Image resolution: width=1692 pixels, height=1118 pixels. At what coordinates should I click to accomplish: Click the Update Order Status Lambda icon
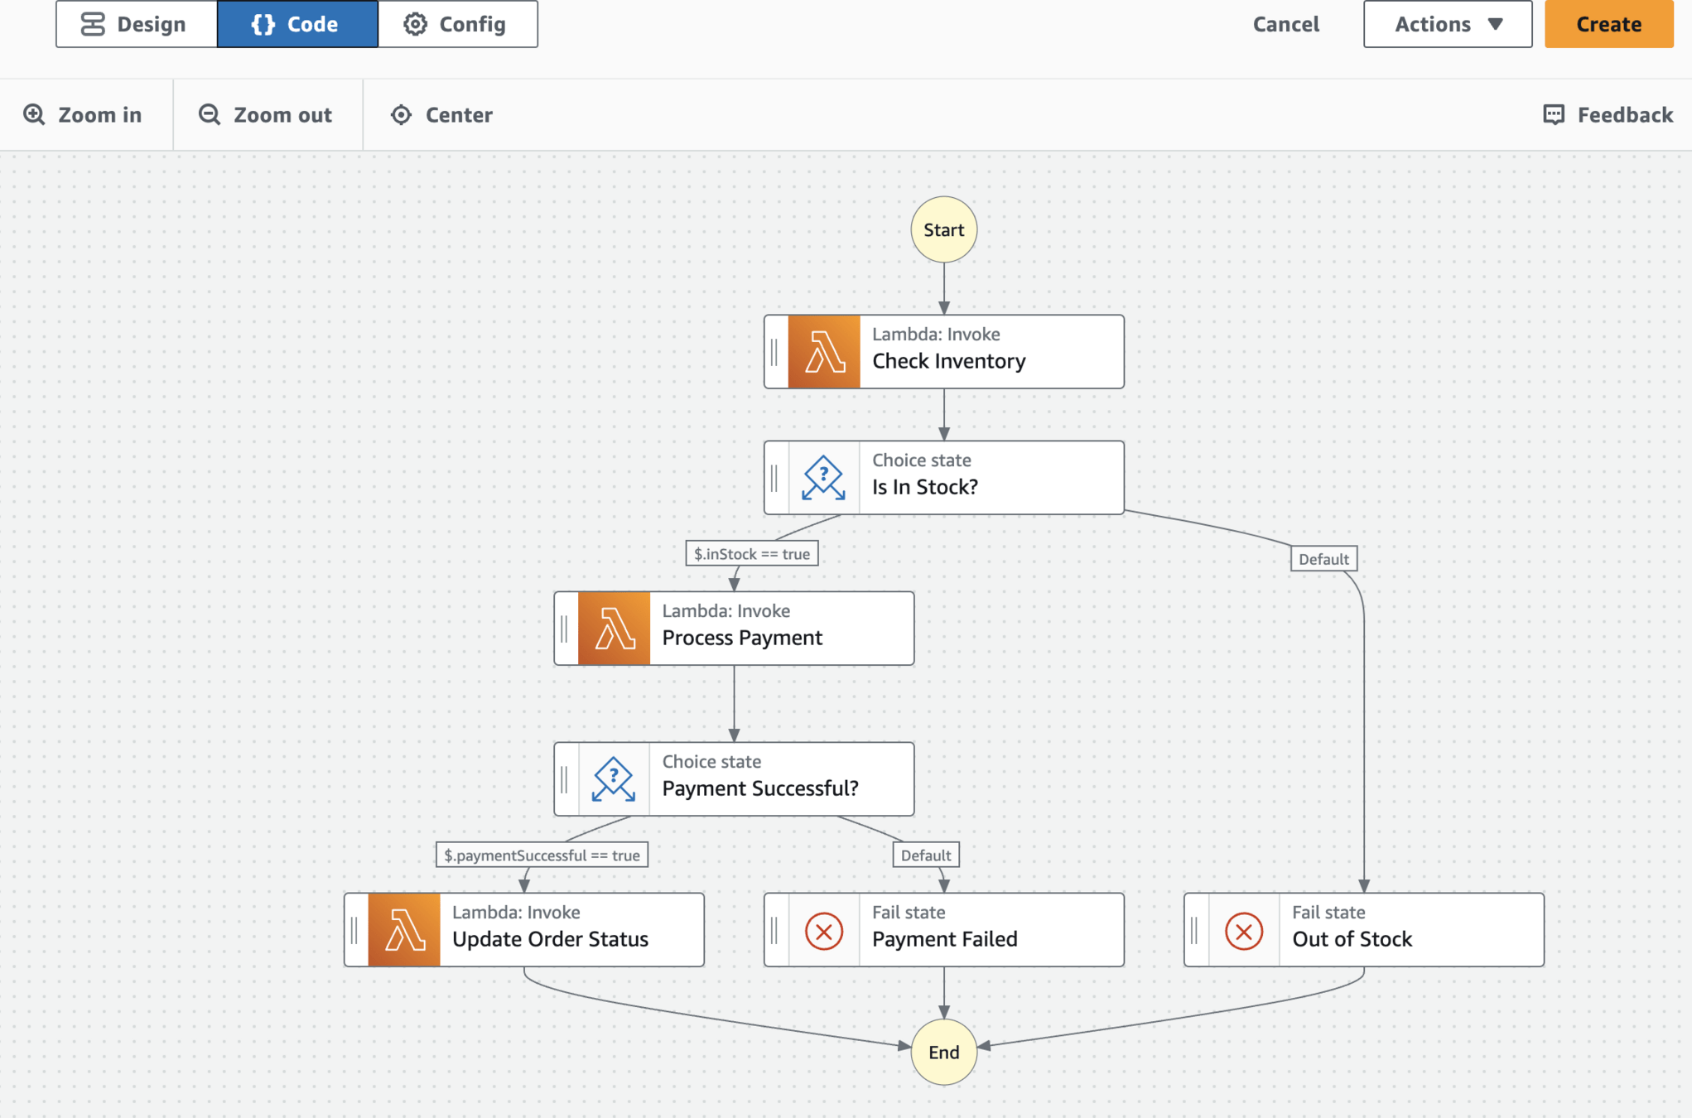(404, 930)
